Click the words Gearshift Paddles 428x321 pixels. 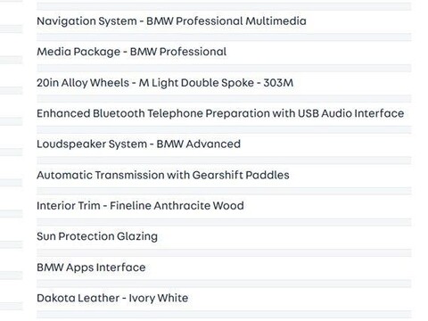click(241, 175)
